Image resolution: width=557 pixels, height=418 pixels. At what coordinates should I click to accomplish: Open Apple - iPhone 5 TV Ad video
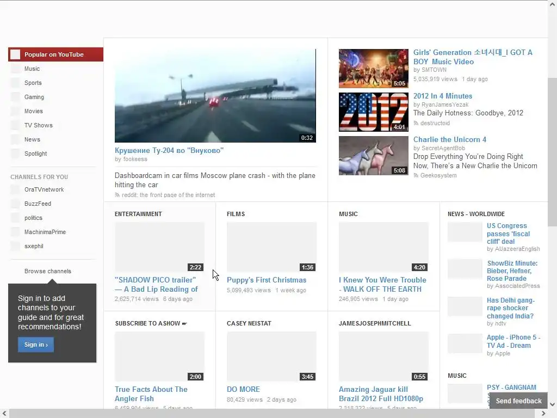pos(513,341)
